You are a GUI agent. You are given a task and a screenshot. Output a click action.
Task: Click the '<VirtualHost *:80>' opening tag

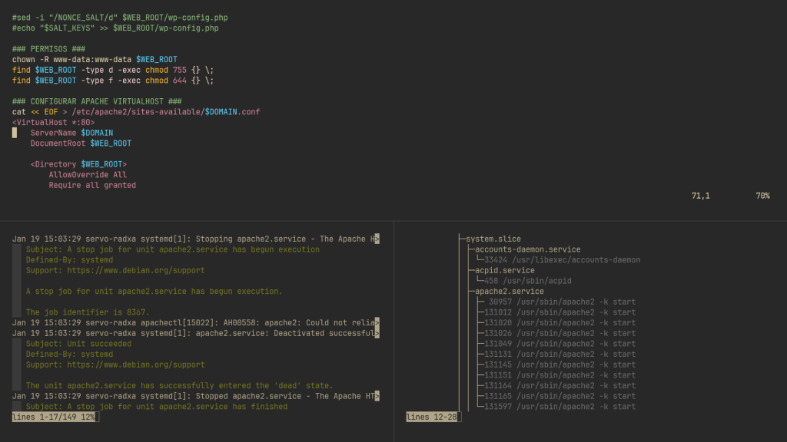pyautogui.click(x=54, y=122)
